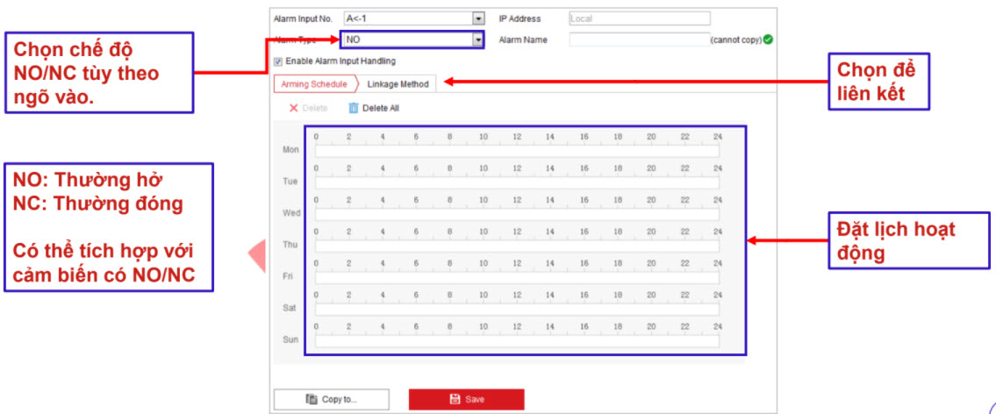The width and height of the screenshot is (996, 414).
Task: Select the Tue schedule time bar
Action: [x=517, y=182]
